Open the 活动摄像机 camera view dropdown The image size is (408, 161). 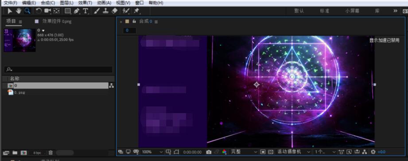tap(294, 152)
